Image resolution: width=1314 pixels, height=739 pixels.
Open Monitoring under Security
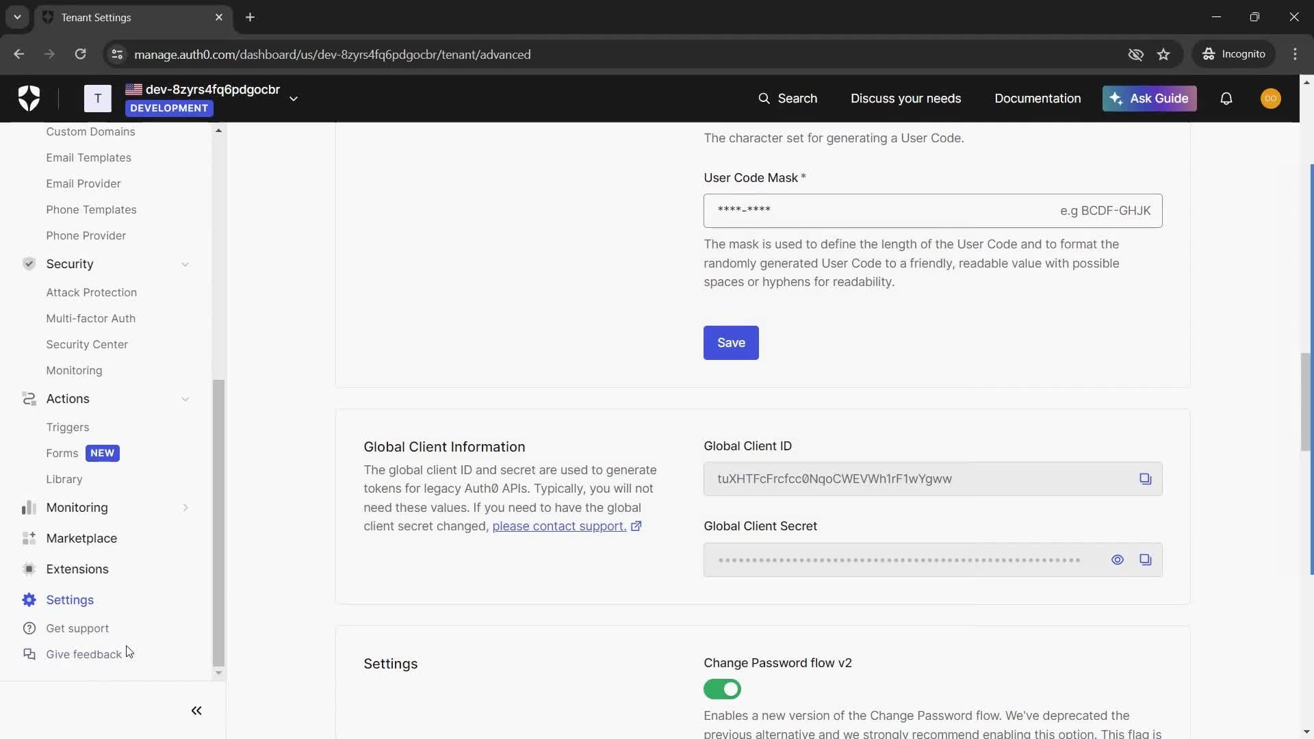pos(74,370)
